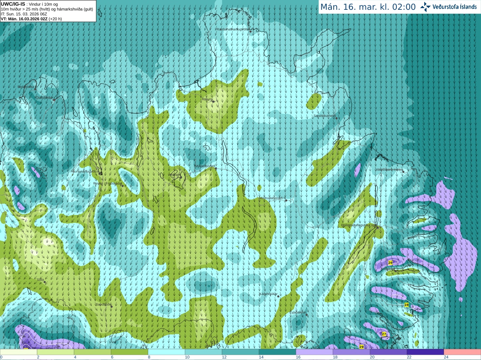481x360 pixels.
Task: Select the Ásbyrgi station dot
Action: pos(213,101)
